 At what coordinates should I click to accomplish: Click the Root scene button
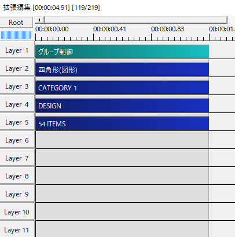pyautogui.click(x=16, y=23)
